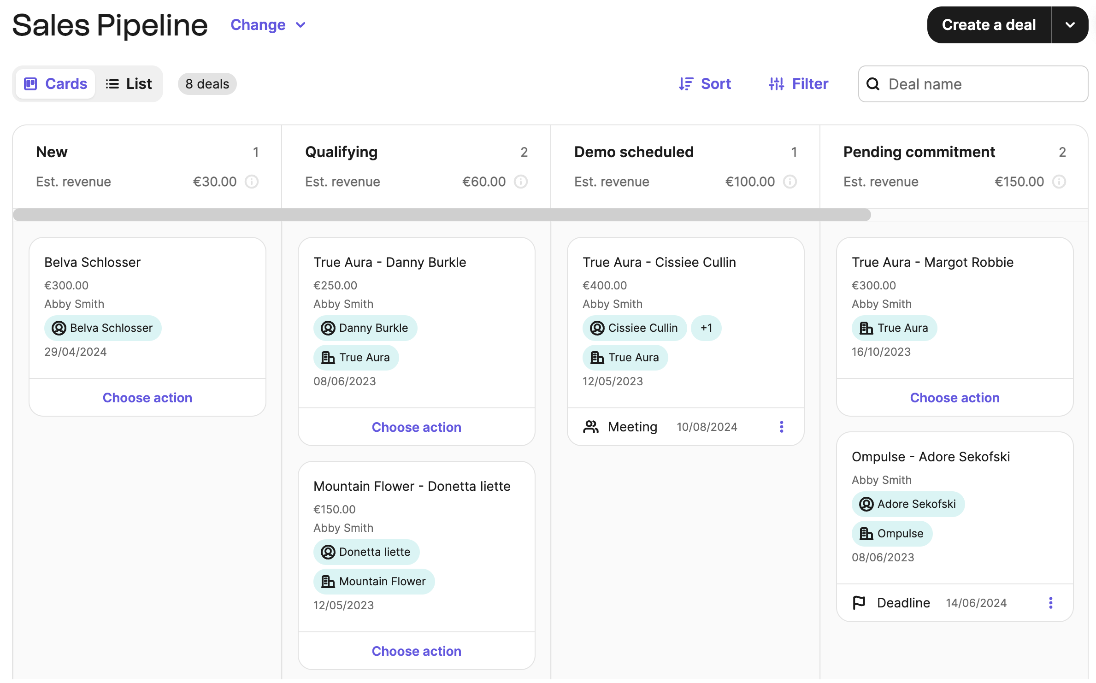Open the Belva Schlosser contact tag

103,328
